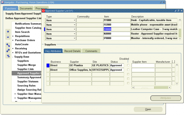The image size is (184, 115).
Task: Select Item Search in Navigator tree
Action: click(22, 32)
